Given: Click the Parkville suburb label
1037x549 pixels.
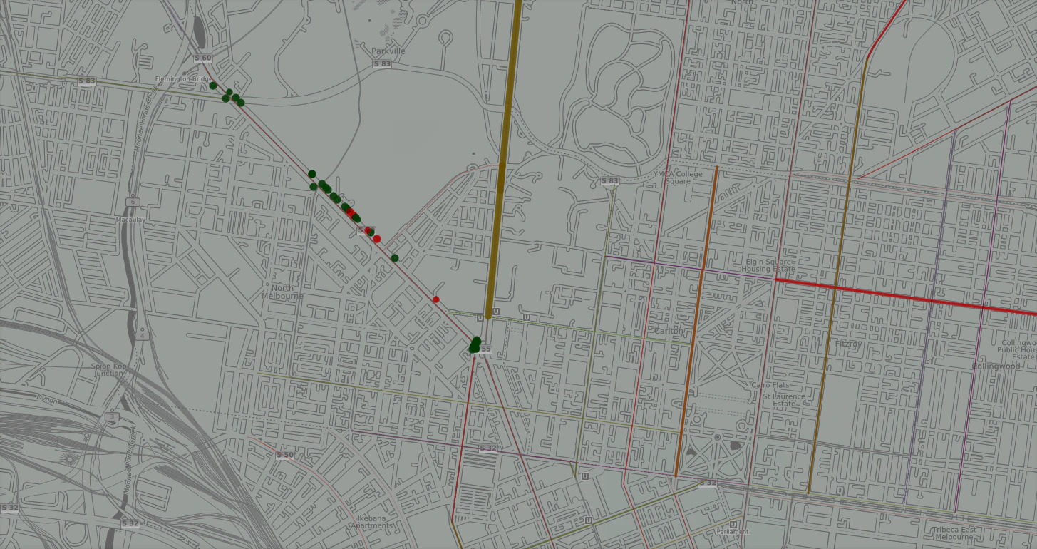Looking at the screenshot, I should click(388, 51).
